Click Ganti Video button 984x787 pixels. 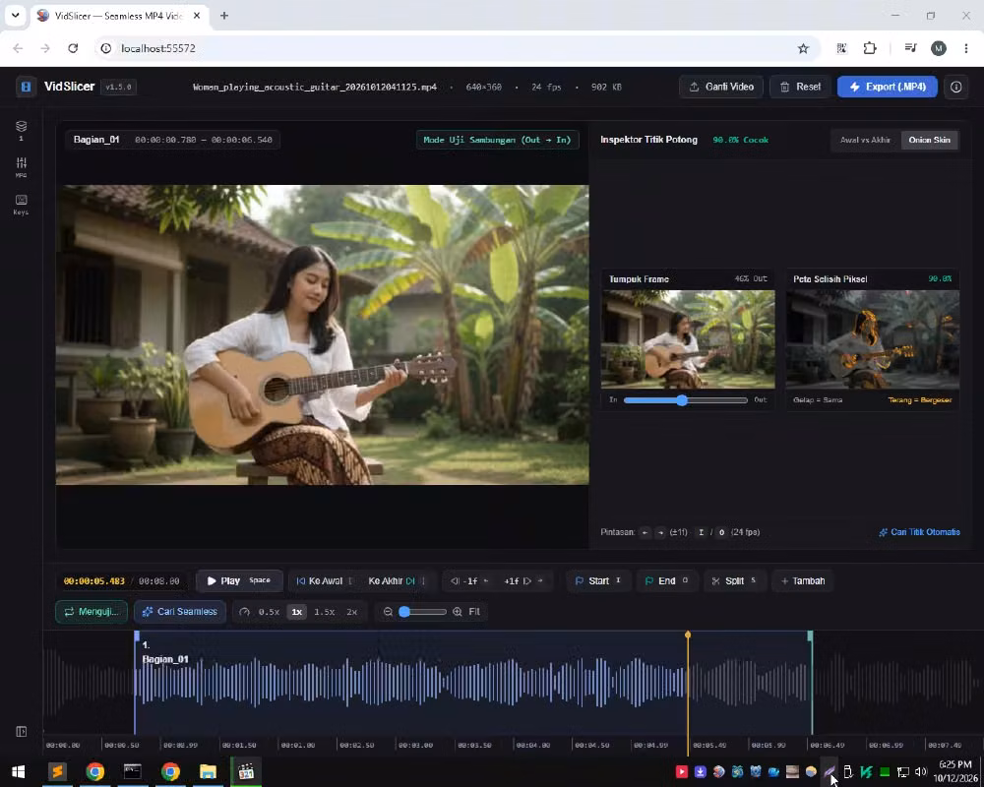coord(721,87)
